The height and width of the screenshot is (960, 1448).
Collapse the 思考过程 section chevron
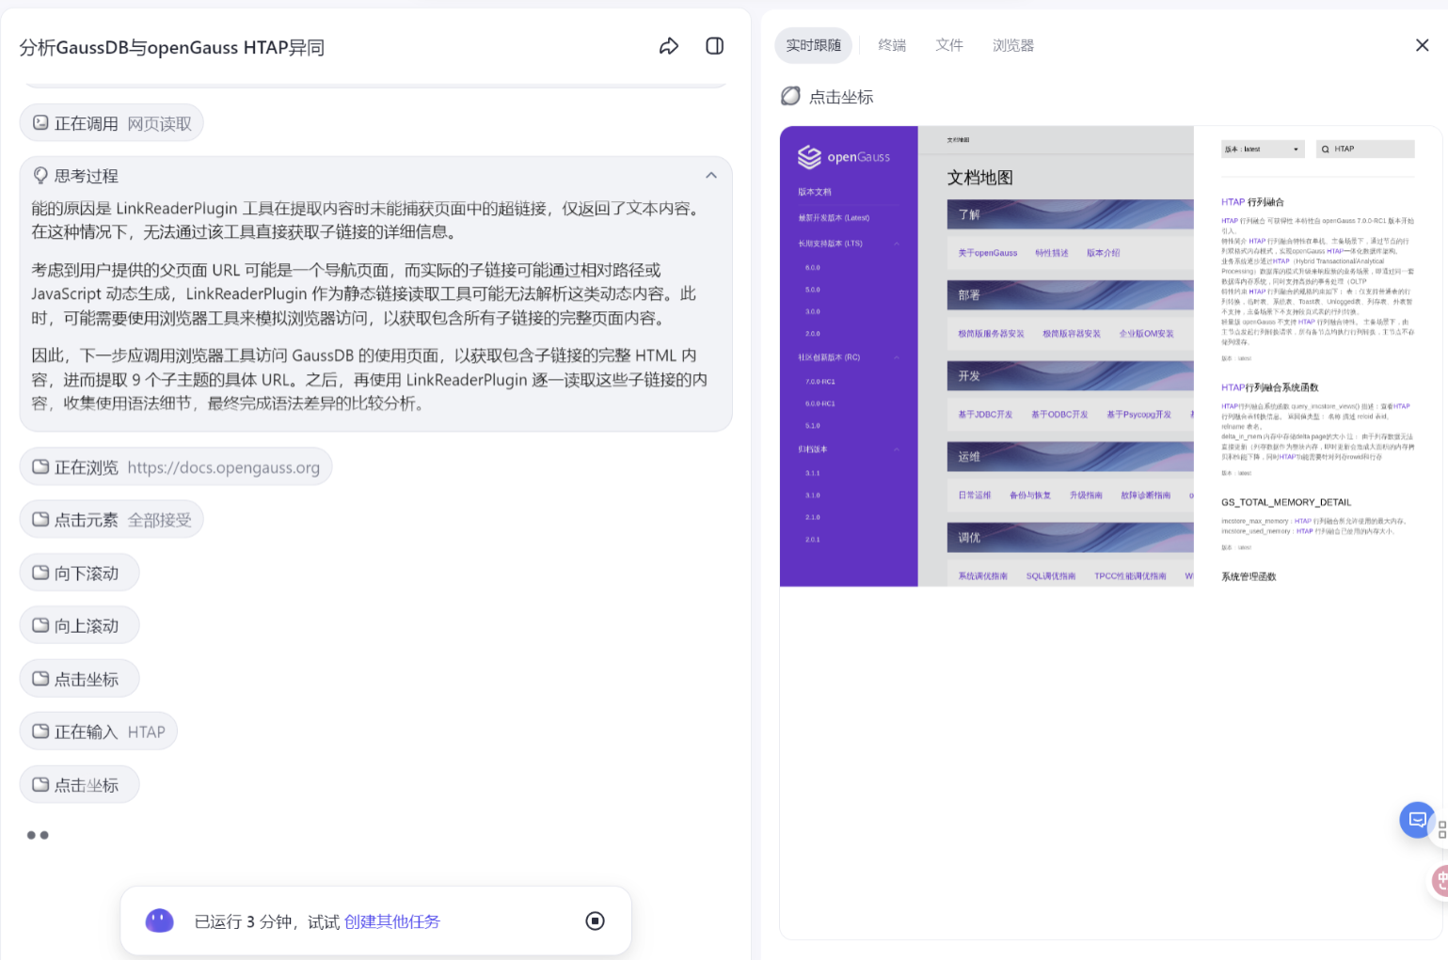click(711, 176)
